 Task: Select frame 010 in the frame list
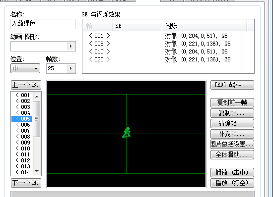(22, 148)
